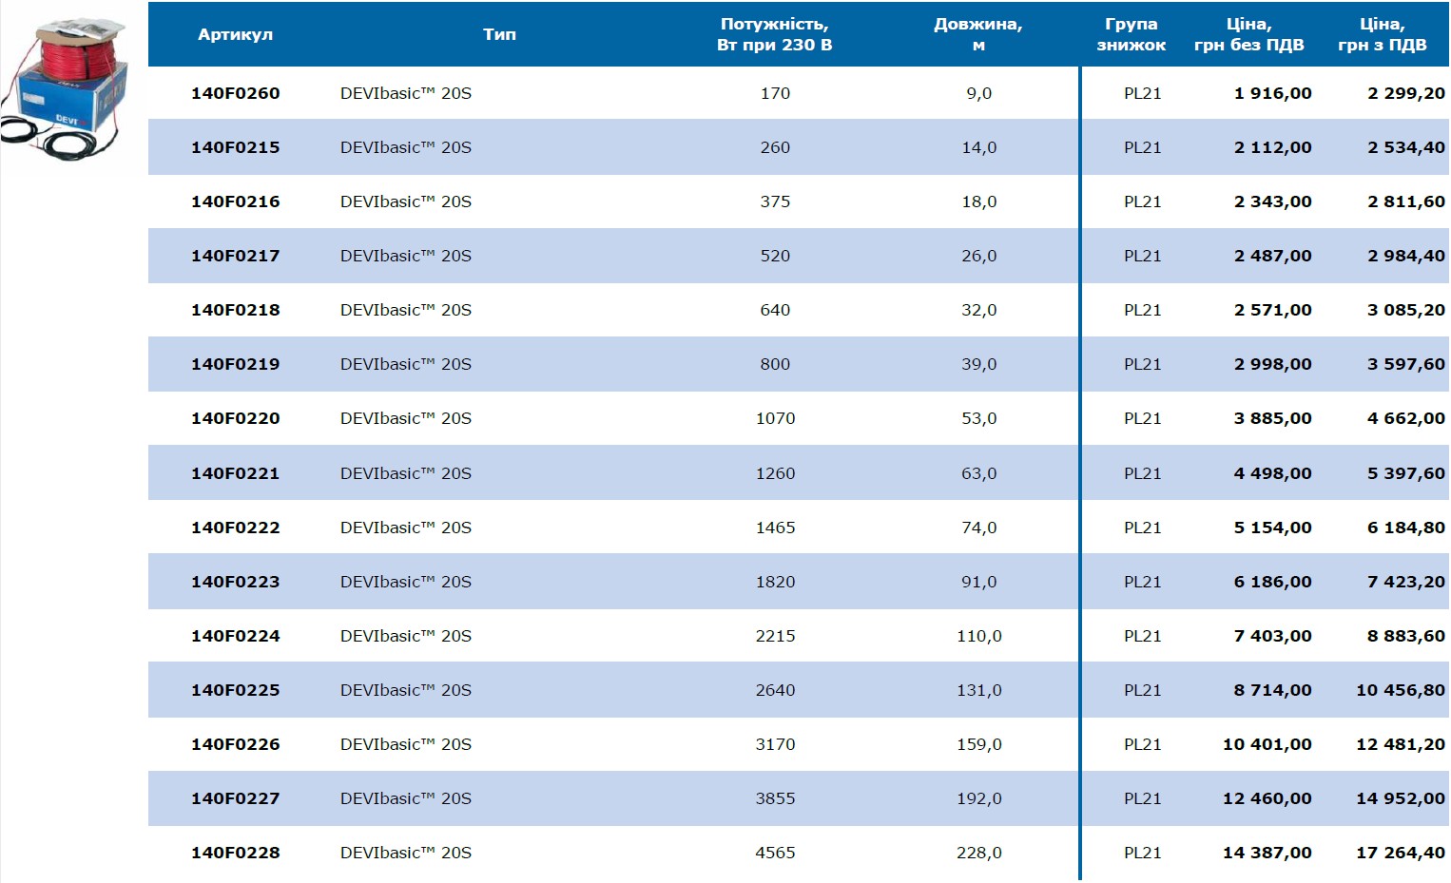Select article number 140F0222
Viewport: 1451px width, 883px height.
(x=236, y=528)
